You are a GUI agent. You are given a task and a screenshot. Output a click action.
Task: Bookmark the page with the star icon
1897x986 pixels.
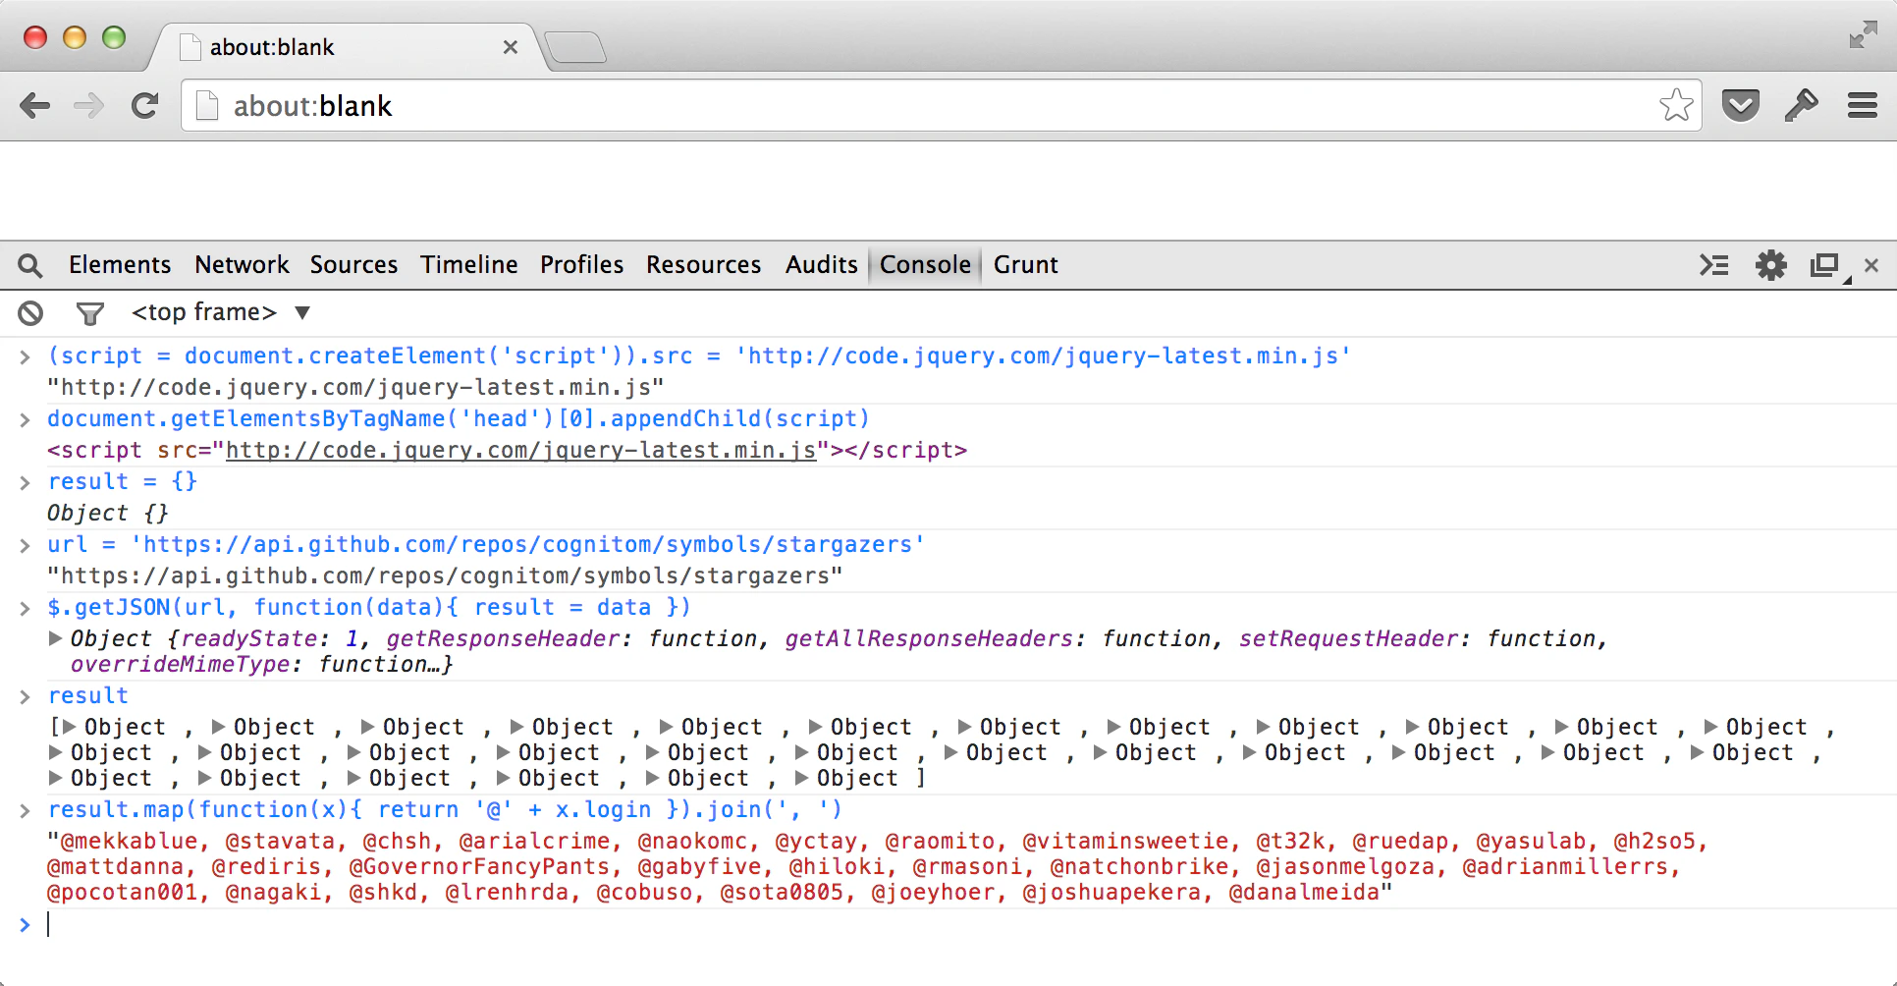pyautogui.click(x=1676, y=105)
